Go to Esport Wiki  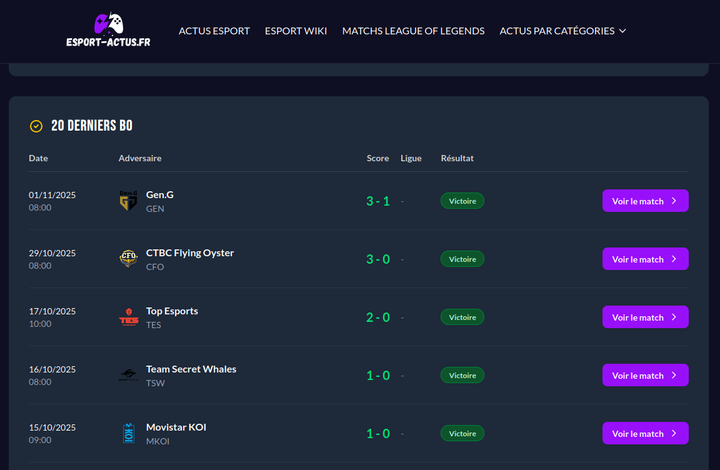(x=296, y=31)
